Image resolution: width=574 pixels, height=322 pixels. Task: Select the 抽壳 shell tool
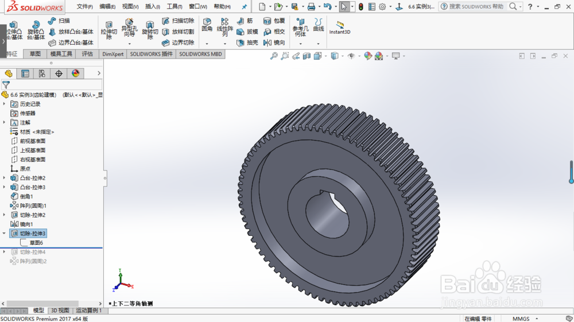pyautogui.click(x=247, y=43)
